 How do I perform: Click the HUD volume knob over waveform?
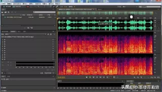click(x=103, y=24)
